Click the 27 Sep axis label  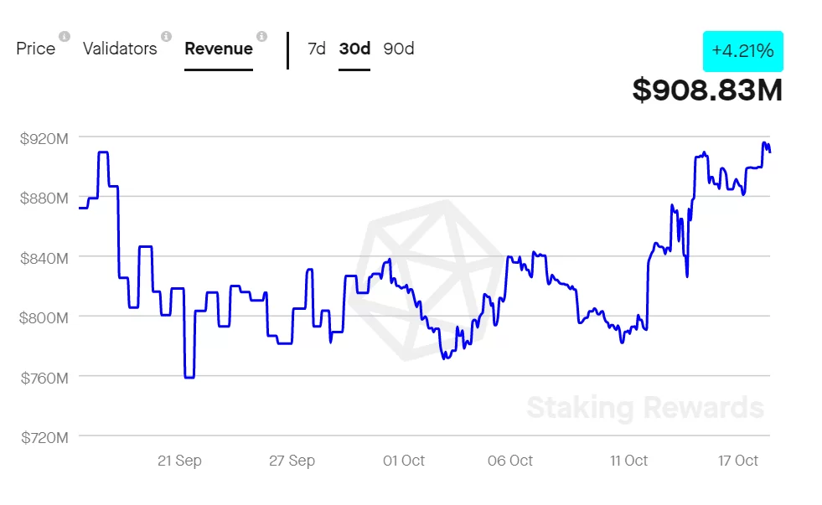(x=292, y=461)
